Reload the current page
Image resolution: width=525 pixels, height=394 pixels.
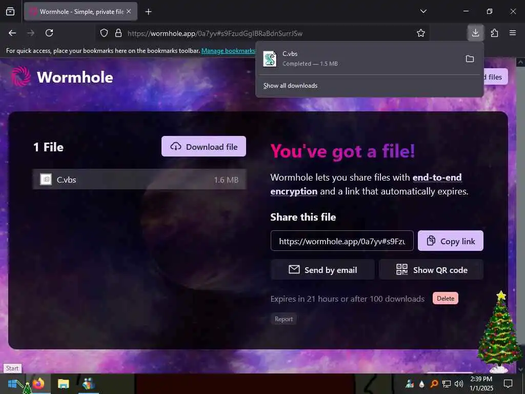click(x=49, y=33)
